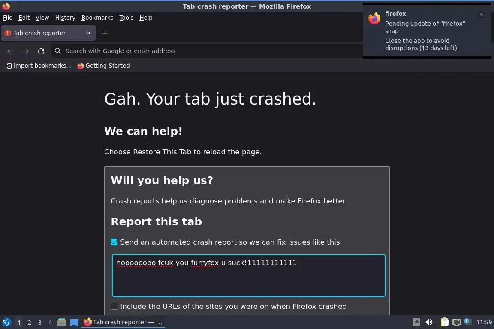Image resolution: width=494 pixels, height=329 pixels.
Task: Click the Firefox icon in the notification
Action: (374, 18)
